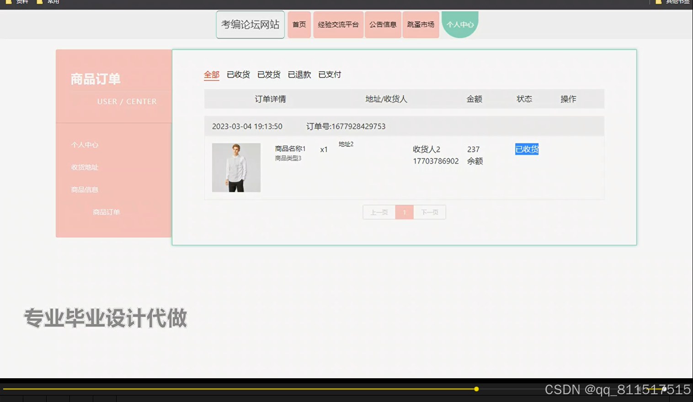Visit the 跳蚤市场 marketplace
Viewport: 693px width, 402px height.
point(420,24)
